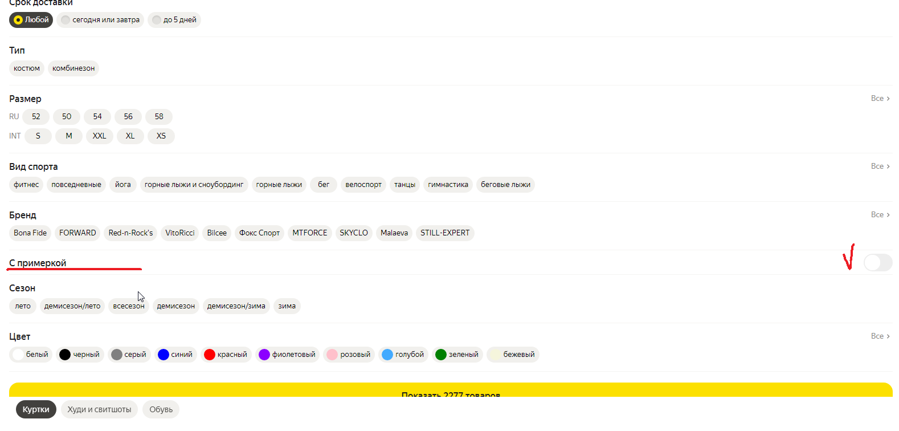Screen dimensions: 899x431
Task: Filter by type костюм
Action: point(27,68)
